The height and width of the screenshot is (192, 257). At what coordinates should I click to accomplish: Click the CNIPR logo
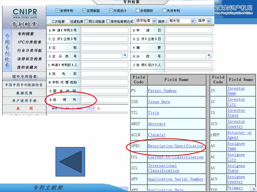[25, 13]
